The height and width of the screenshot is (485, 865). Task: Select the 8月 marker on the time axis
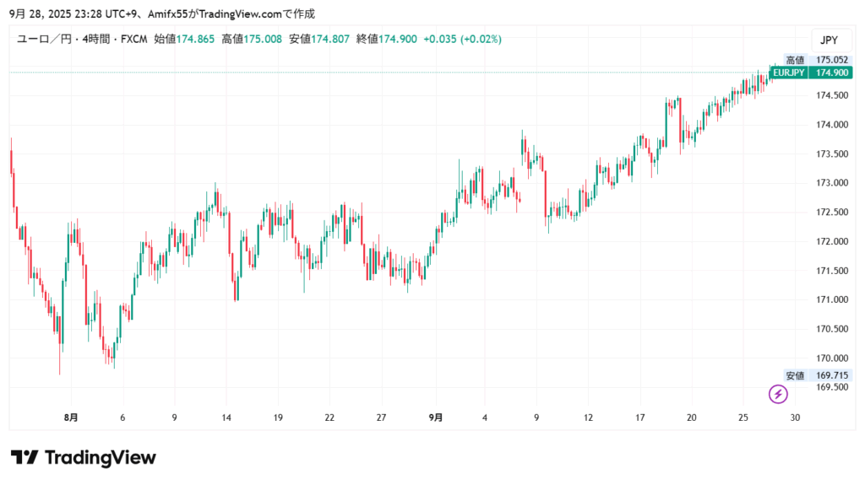[71, 417]
